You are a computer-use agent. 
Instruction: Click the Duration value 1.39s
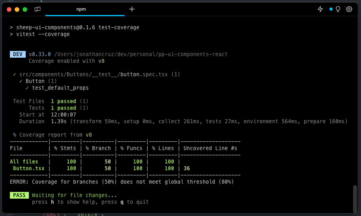point(59,121)
